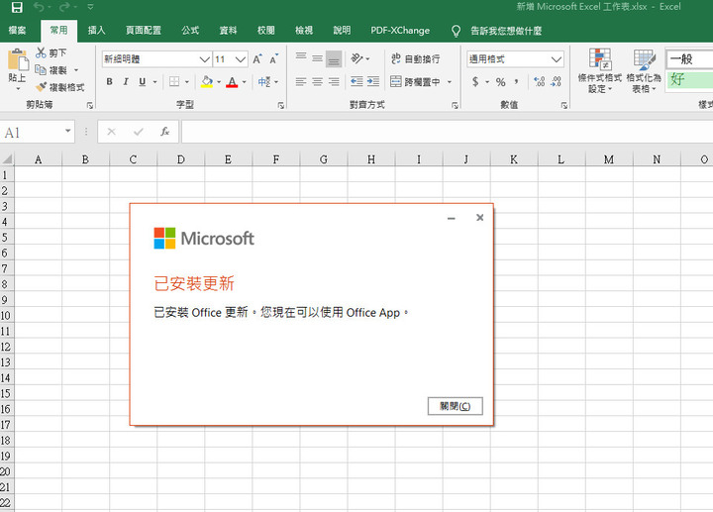713x512 pixels.
Task: Click the Insert Function fx icon
Action: pos(164,132)
